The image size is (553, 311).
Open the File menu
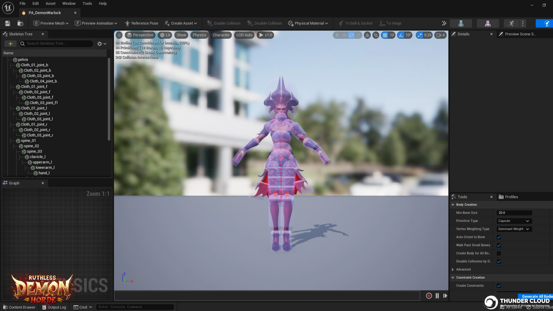22,3
